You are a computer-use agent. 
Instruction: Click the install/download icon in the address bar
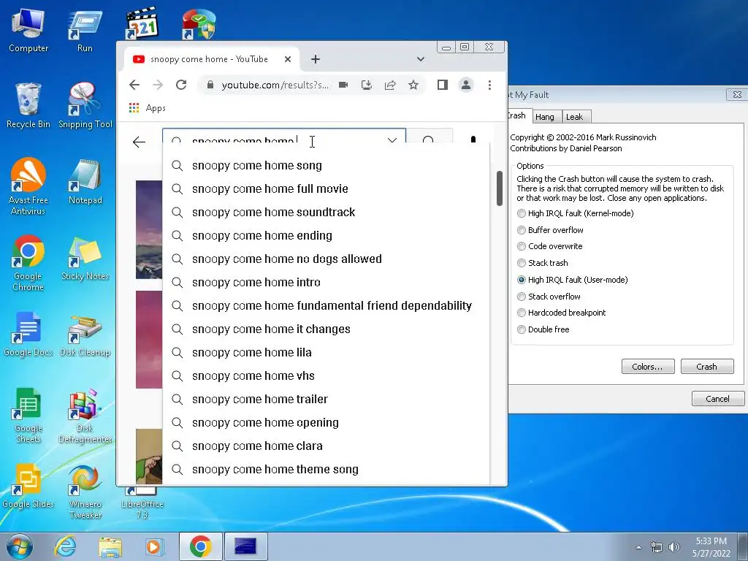pos(367,85)
